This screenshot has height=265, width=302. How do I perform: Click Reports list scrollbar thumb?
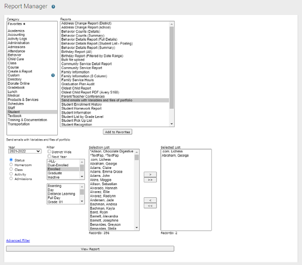coord(172,68)
